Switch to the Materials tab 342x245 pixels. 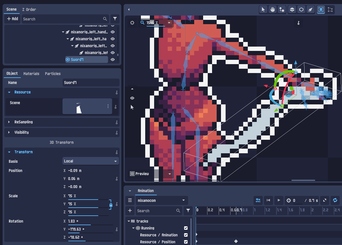click(x=31, y=74)
